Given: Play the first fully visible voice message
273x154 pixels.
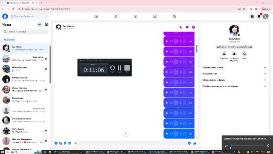Looking at the screenshot, I should tap(167, 41).
